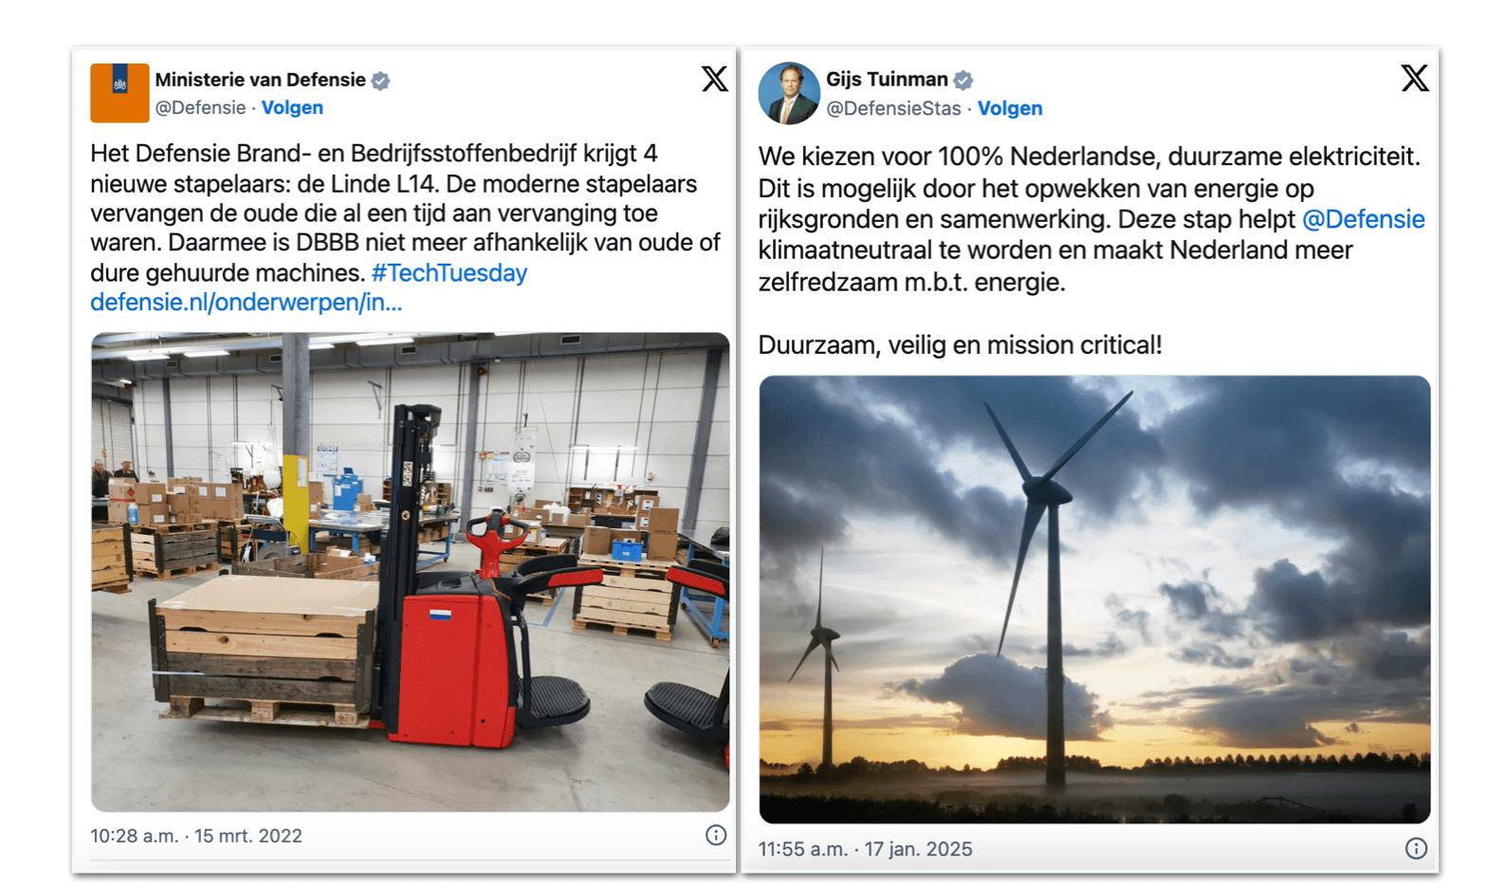The width and height of the screenshot is (1504, 884).
Task: Open the orange Ministerie van Defensie avatar
Action: [119, 93]
